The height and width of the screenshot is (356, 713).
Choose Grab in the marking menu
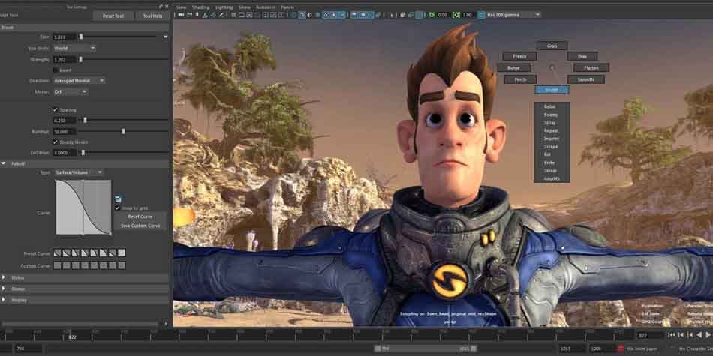coord(552,46)
